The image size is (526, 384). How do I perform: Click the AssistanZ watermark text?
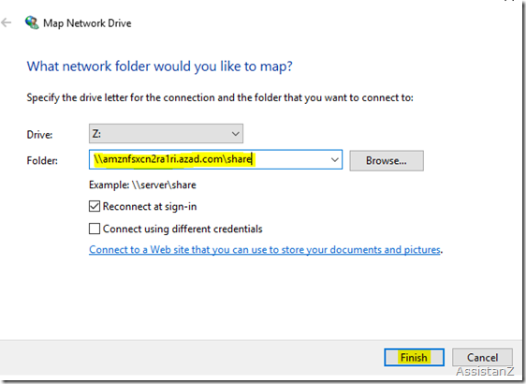pos(485,371)
